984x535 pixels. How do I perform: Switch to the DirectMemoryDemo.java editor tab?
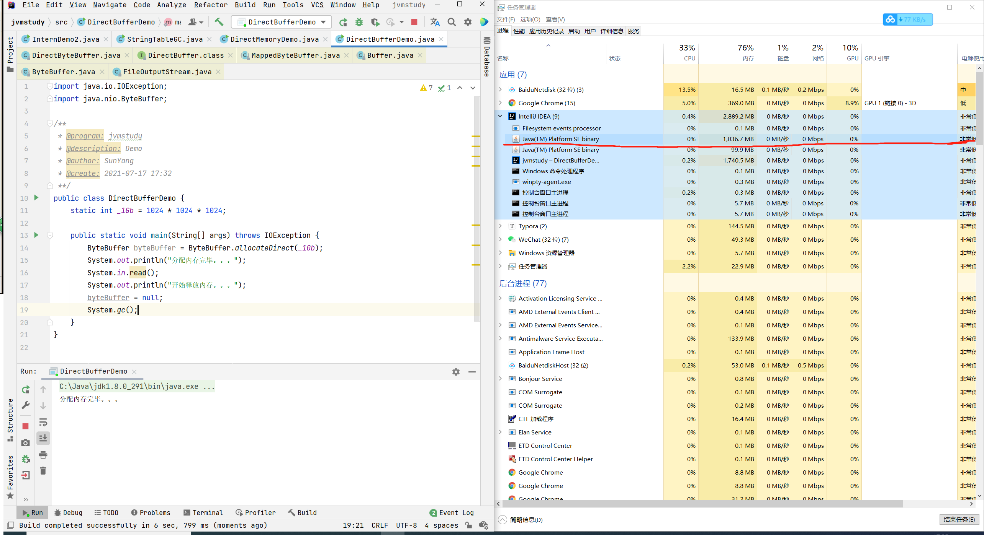tap(274, 39)
